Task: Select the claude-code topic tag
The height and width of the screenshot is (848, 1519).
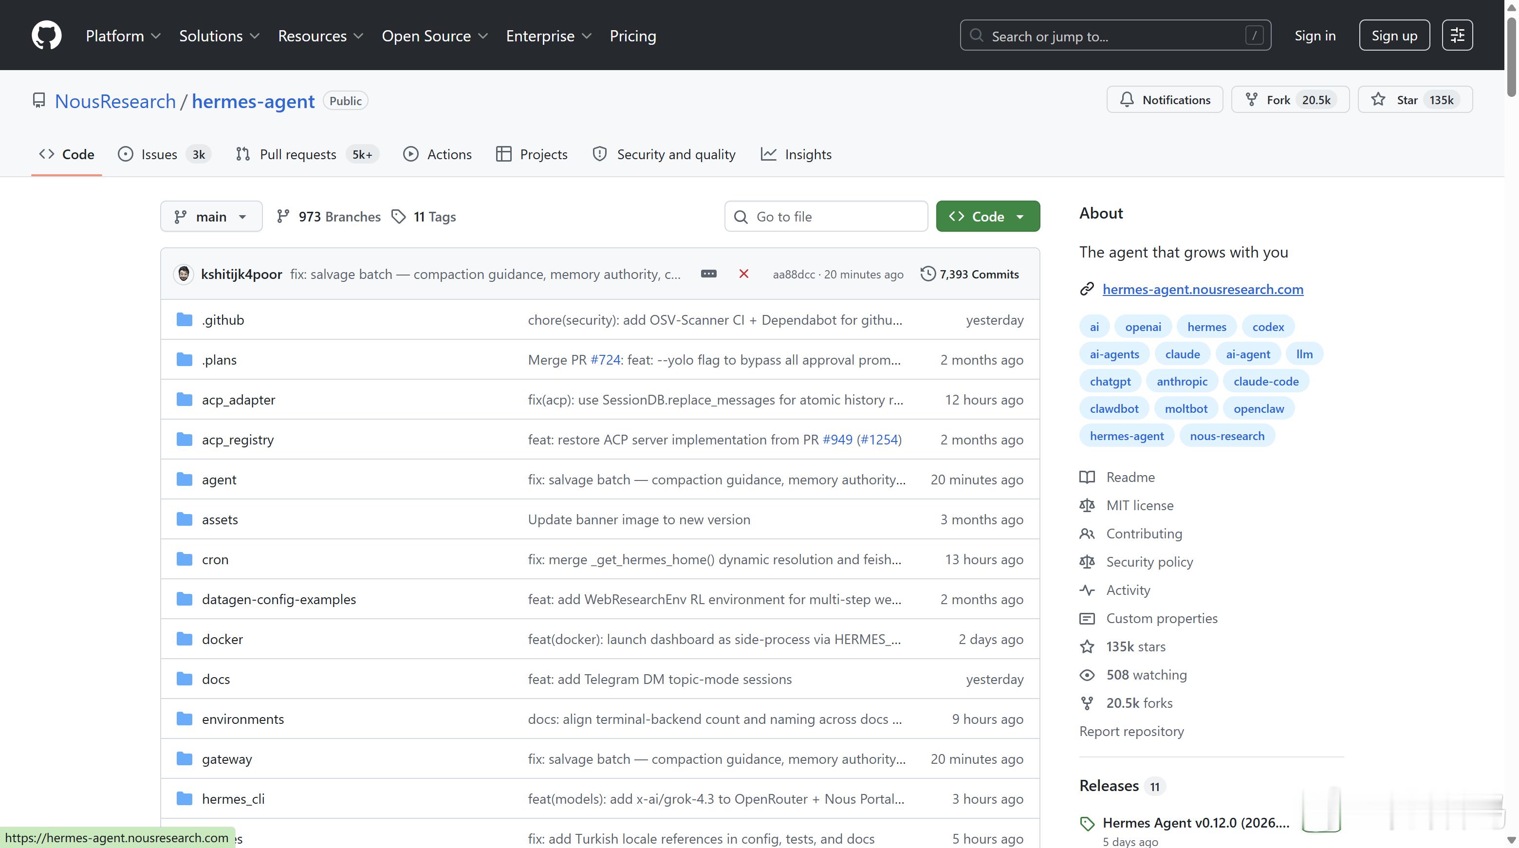Action: [x=1266, y=381]
